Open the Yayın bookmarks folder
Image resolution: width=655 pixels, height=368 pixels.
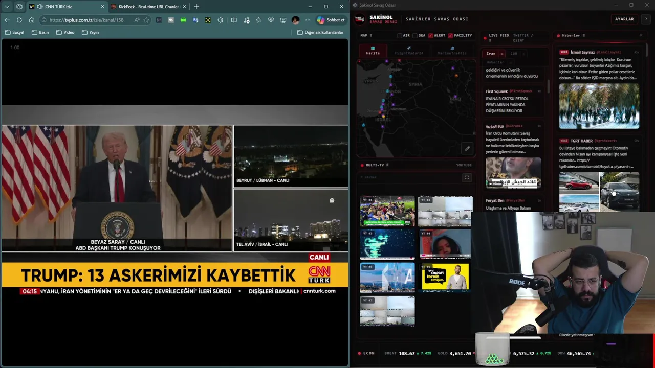(90, 32)
